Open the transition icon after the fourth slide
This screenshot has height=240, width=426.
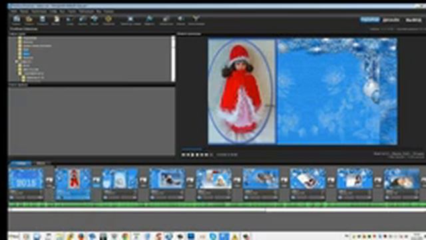[x=190, y=180]
